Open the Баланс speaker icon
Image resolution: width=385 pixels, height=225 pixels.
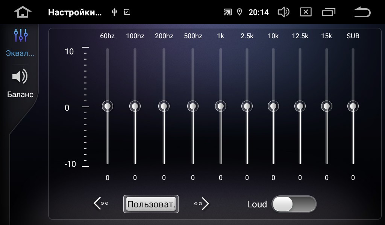coord(20,76)
